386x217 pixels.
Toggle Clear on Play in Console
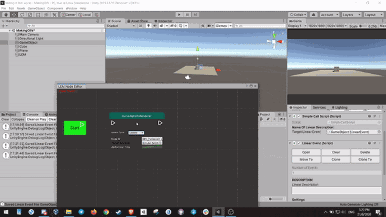tap(36, 119)
